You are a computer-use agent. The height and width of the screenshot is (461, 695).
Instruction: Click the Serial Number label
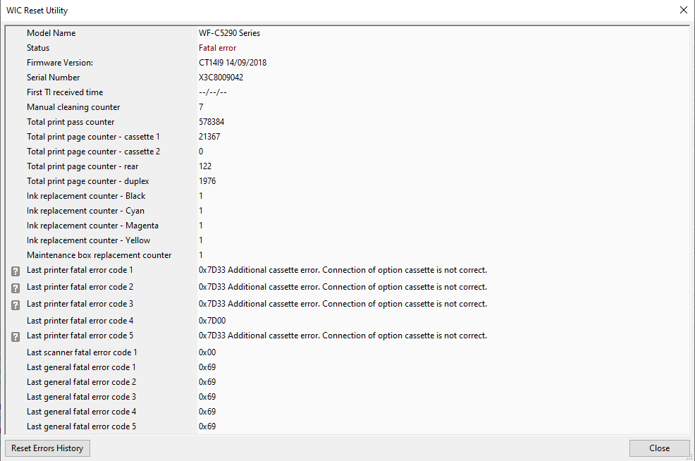tap(53, 78)
